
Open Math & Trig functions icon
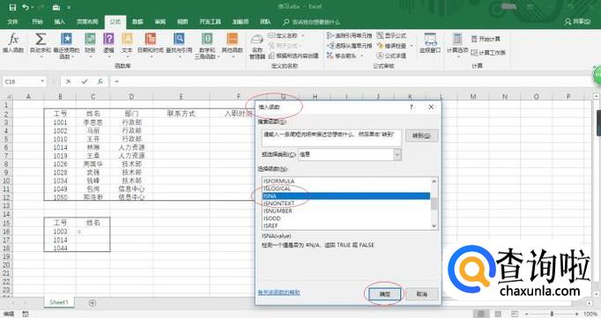point(207,45)
